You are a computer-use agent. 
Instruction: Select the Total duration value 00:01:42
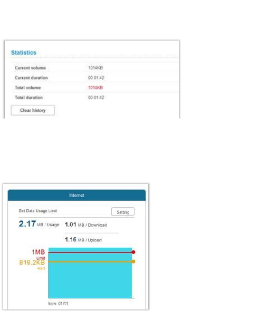(x=96, y=98)
